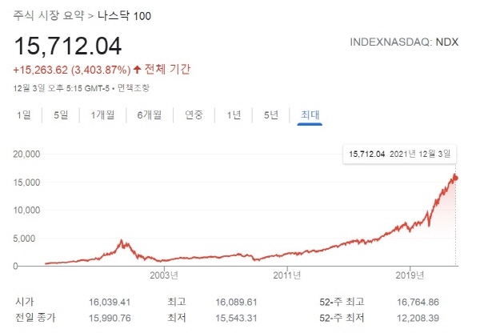Click the 0 y-axis label
This screenshot has height=333, width=480.
[15, 267]
